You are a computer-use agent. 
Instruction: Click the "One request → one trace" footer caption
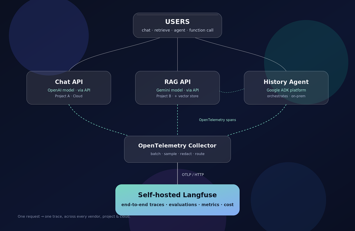tap(74, 217)
